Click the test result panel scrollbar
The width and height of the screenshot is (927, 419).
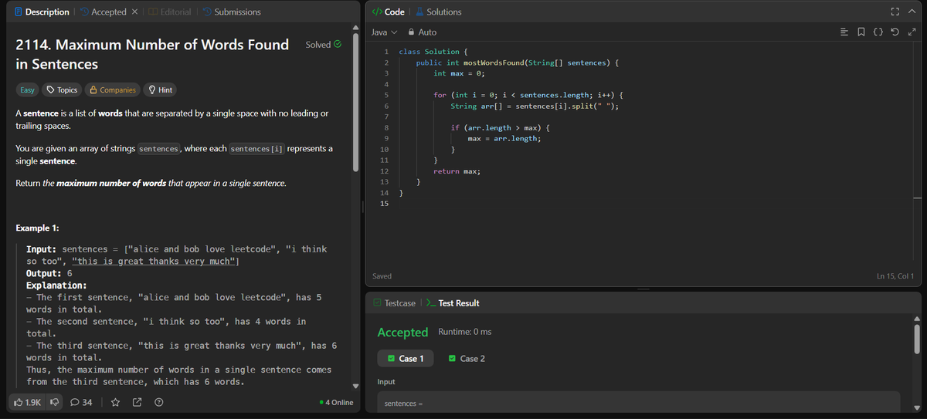click(917, 338)
